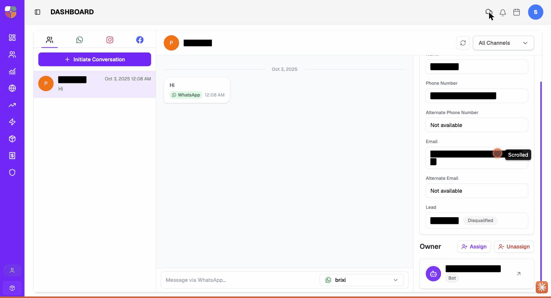This screenshot has width=551, height=298.
Task: Open the globe icon in sidebar
Action: coord(12,88)
